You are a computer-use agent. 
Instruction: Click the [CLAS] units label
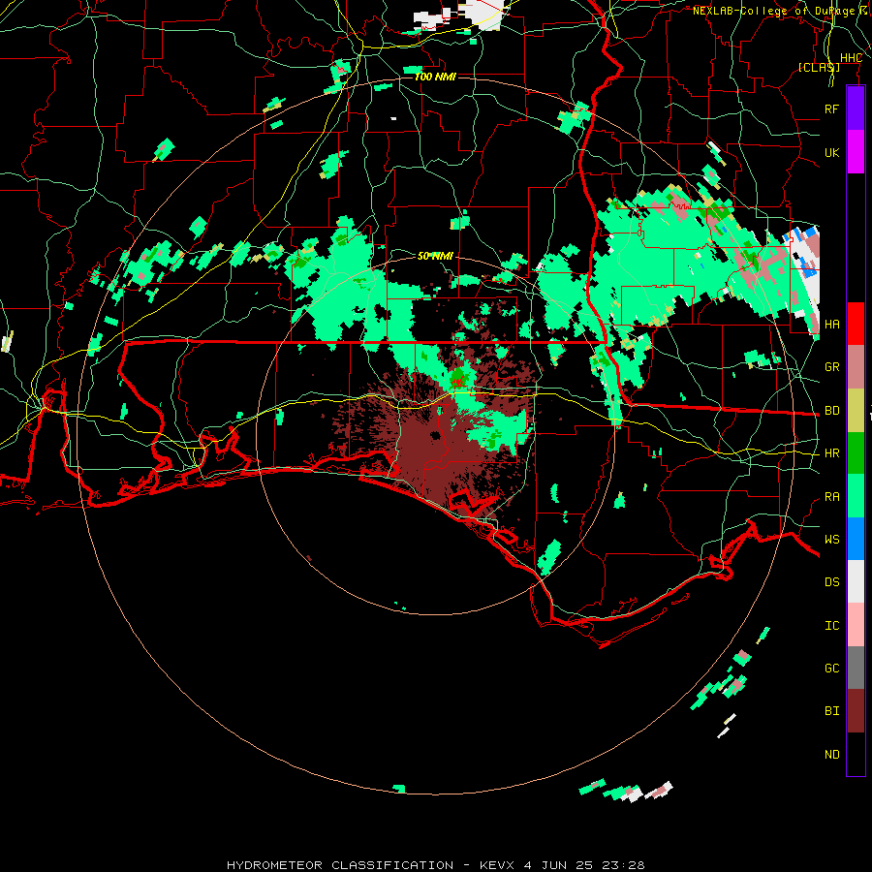[819, 67]
